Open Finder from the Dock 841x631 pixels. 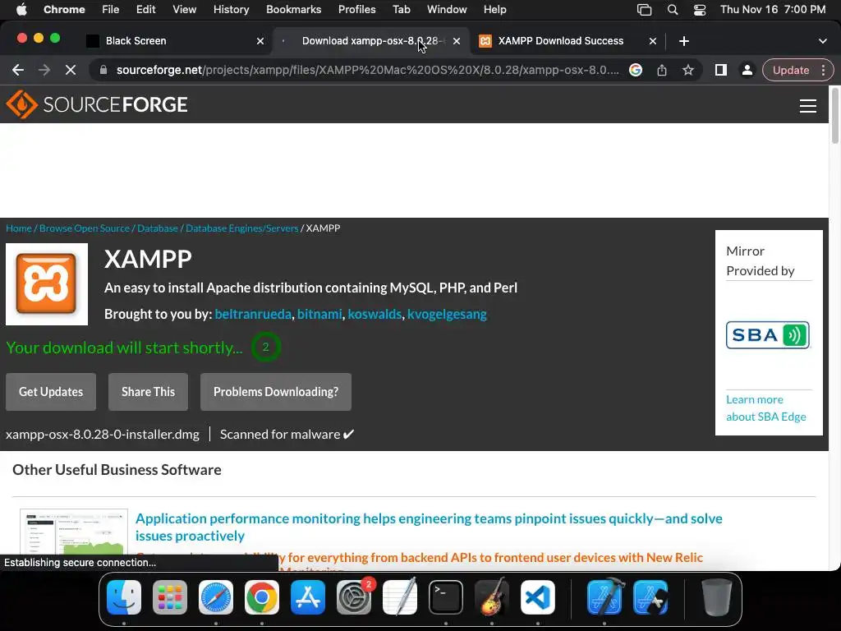[x=124, y=597]
